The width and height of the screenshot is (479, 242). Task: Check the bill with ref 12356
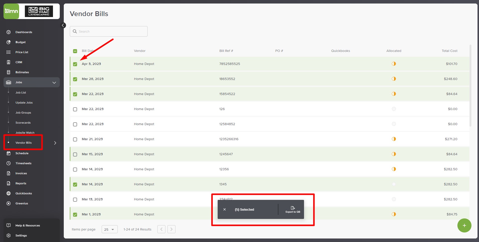tap(75, 170)
